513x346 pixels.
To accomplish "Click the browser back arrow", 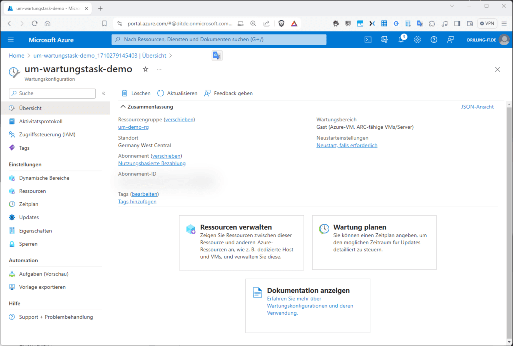I will [9, 23].
